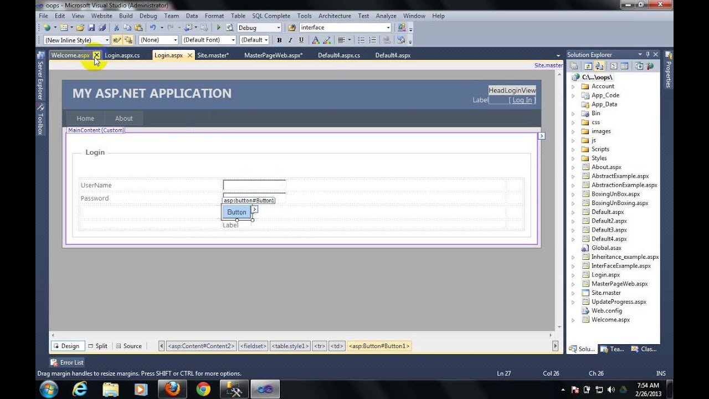
Task: Start Debugging with the green play icon
Action: (219, 28)
